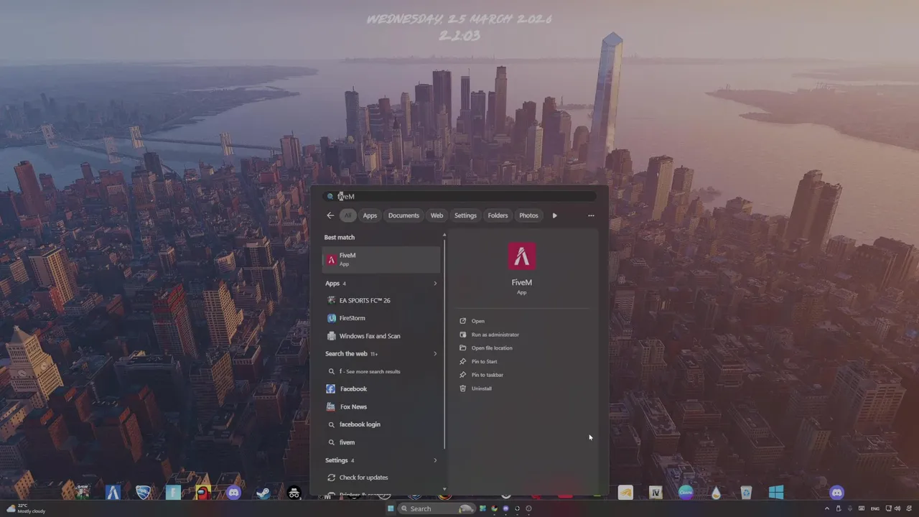Screen dimensions: 919x517
Task: Pin FiveM to taskbar
Action: [482, 375]
